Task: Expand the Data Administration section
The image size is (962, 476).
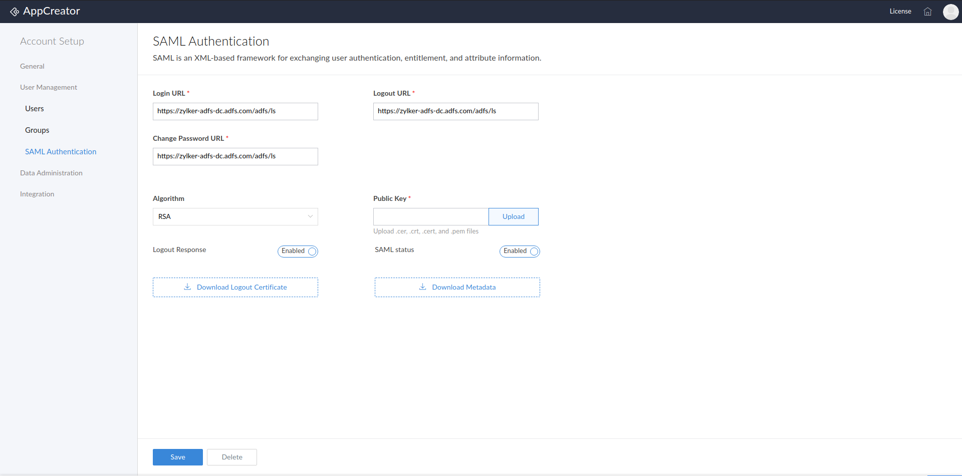Action: click(x=51, y=173)
